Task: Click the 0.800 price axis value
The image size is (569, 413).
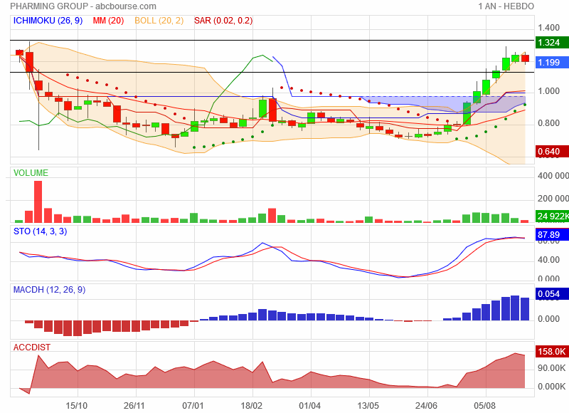Action: point(548,123)
